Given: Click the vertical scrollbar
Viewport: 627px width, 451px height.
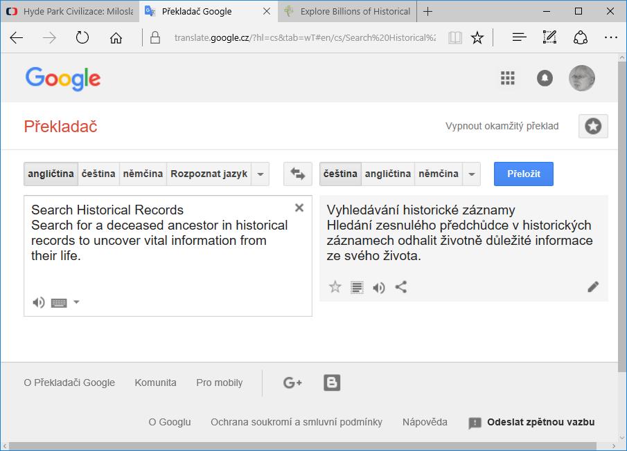Looking at the screenshot, I should (x=621, y=216).
